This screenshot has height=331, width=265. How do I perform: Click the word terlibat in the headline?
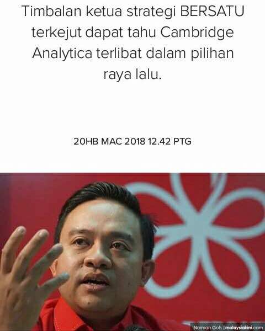[119, 53]
